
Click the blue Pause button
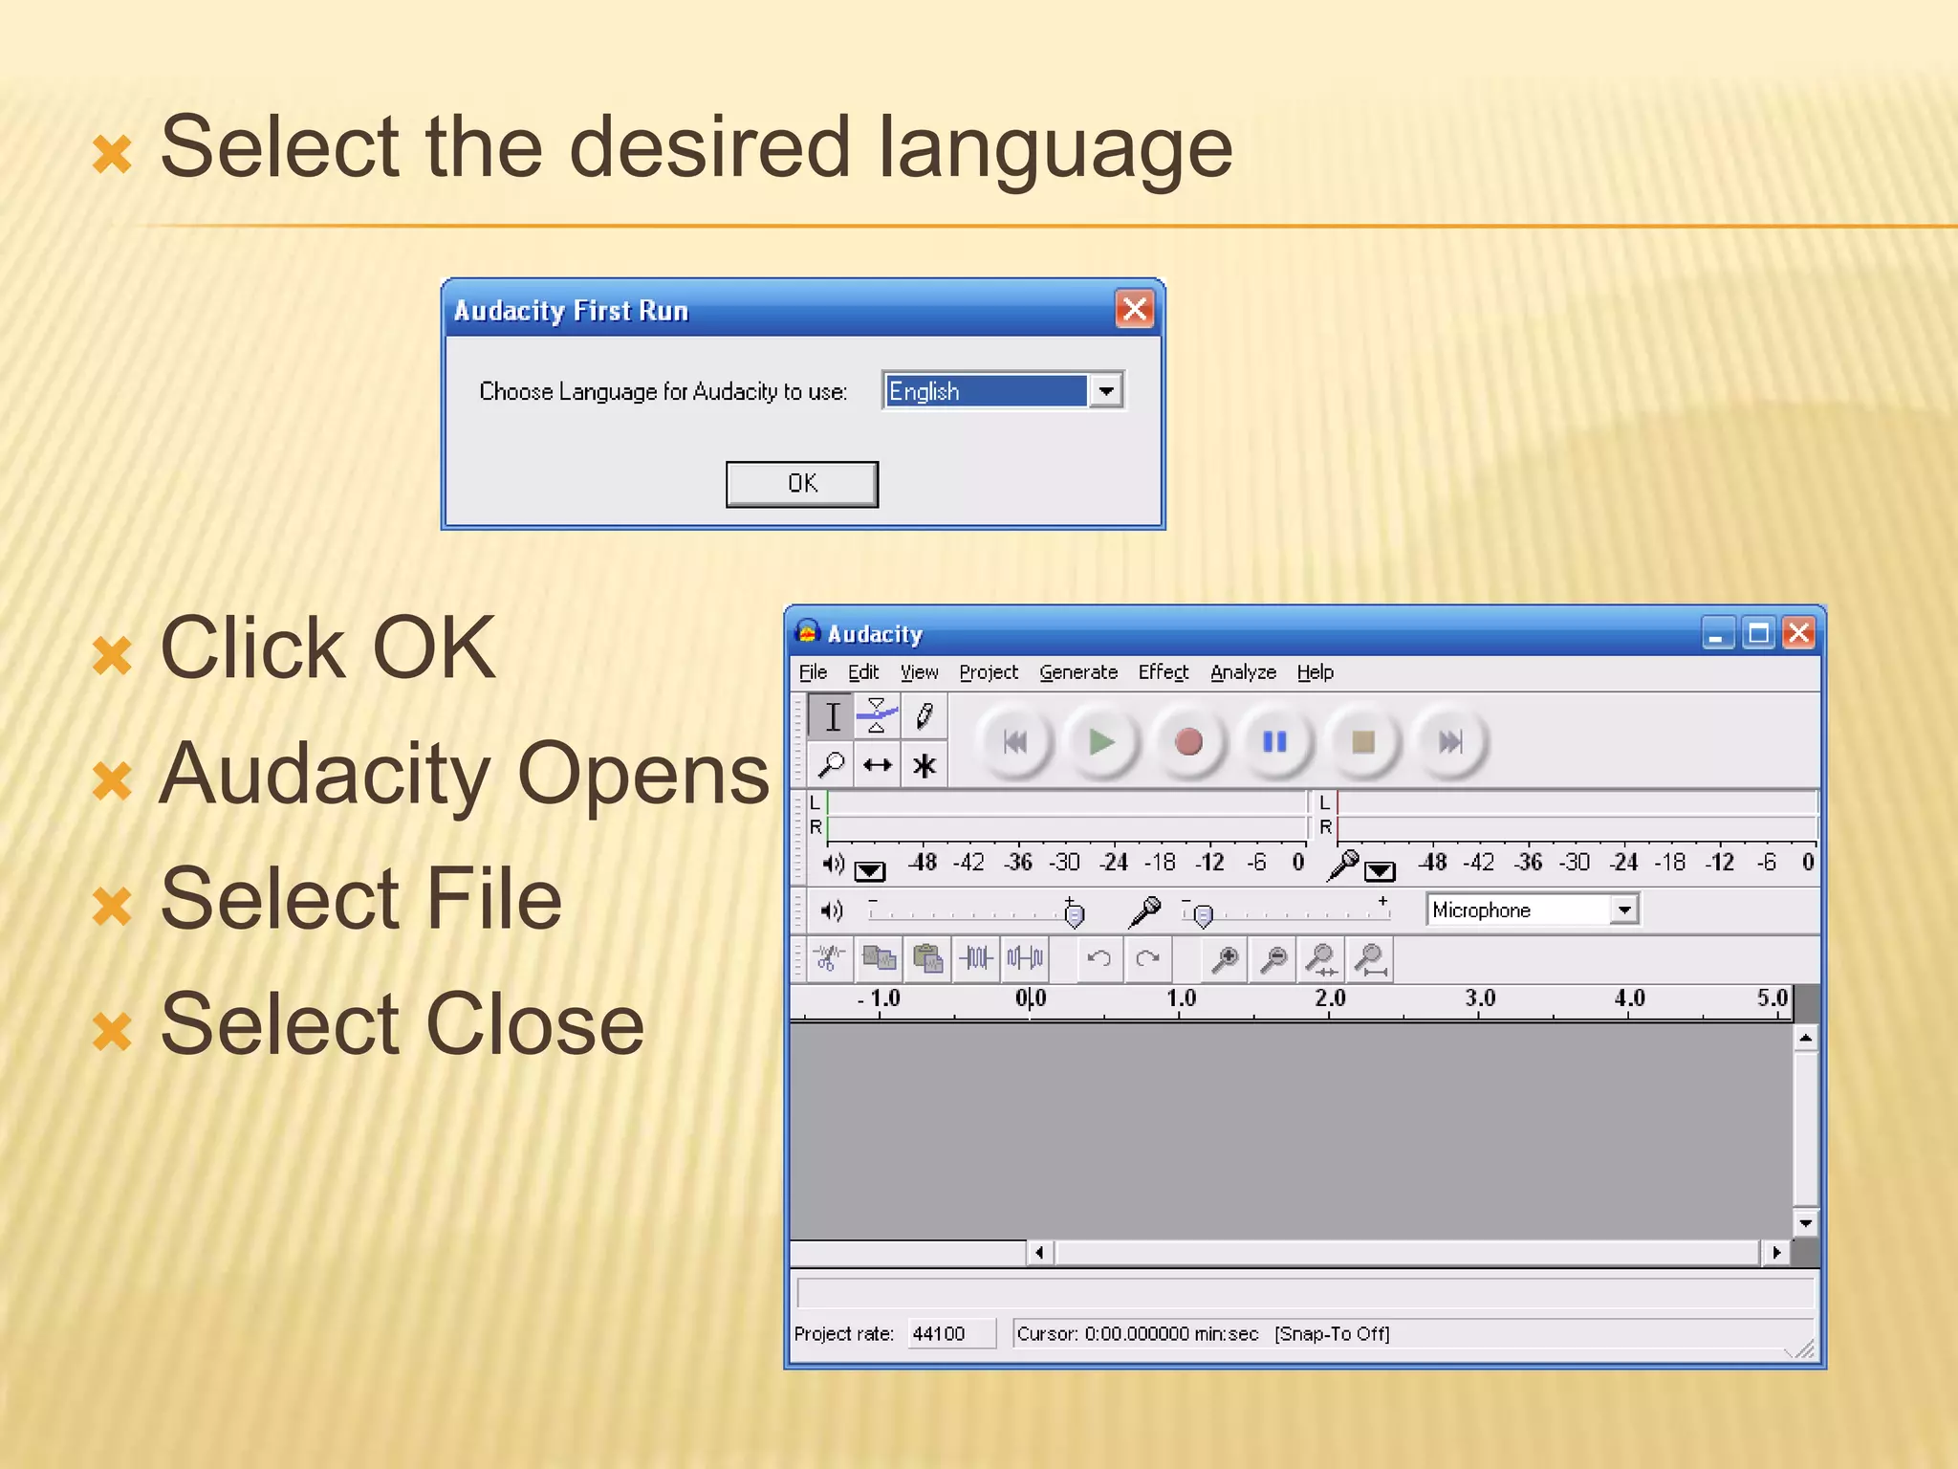(1274, 741)
